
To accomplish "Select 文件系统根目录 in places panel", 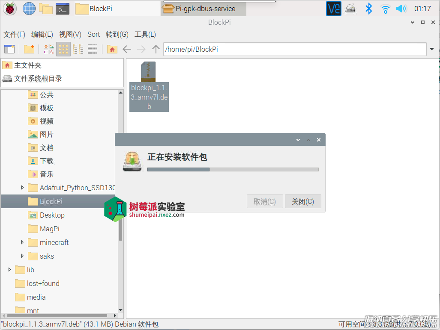I will 62,79.
